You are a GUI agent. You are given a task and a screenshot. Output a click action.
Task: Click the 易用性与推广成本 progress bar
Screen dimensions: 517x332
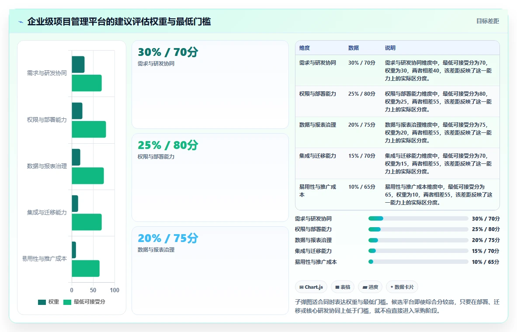click(418, 262)
